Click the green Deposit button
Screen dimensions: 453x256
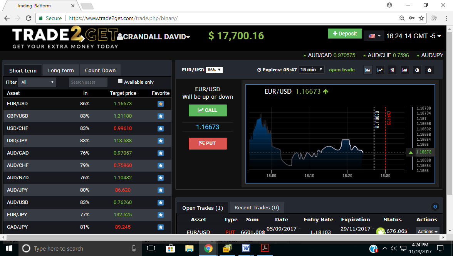[x=345, y=34]
